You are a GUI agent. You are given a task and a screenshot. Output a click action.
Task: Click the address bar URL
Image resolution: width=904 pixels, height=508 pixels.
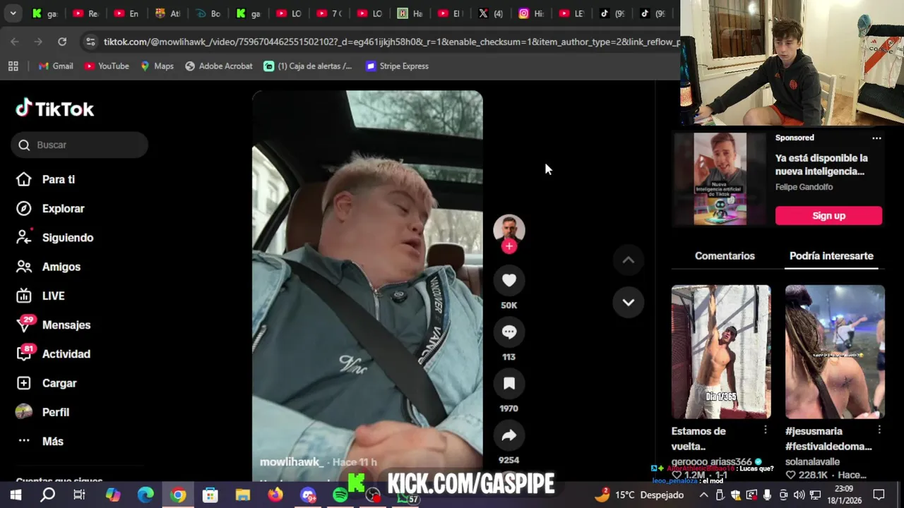(391, 42)
